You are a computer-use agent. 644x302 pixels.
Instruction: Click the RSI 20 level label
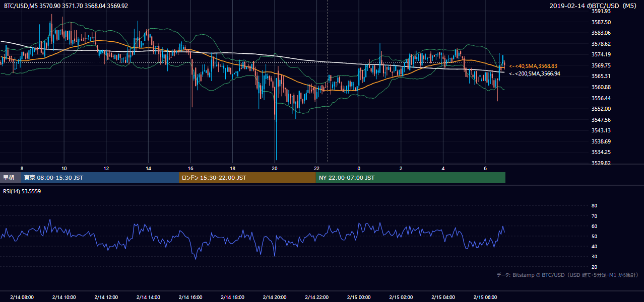coord(594,267)
